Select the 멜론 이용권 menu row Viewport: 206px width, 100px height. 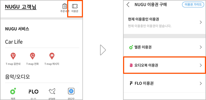pyautogui.click(x=165, y=47)
